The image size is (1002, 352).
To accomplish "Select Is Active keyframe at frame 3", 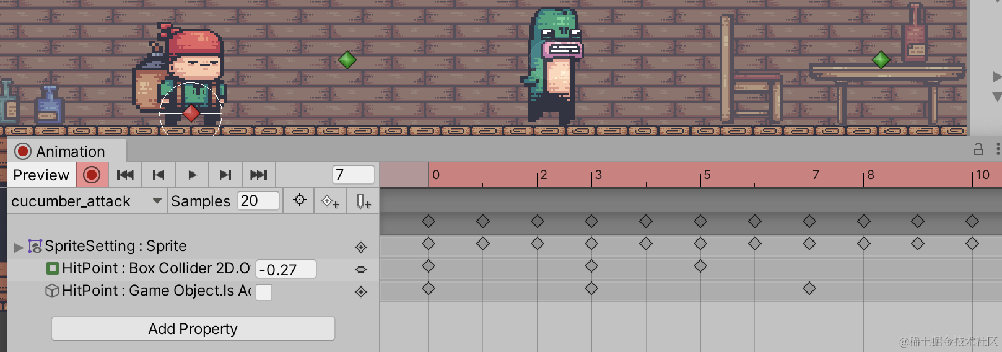I will (x=591, y=288).
